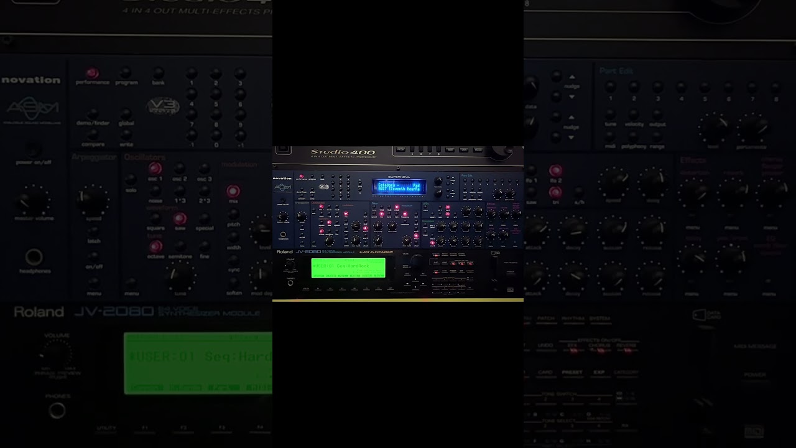Select osc 3 in the enlarged Oscillators section

(x=204, y=168)
